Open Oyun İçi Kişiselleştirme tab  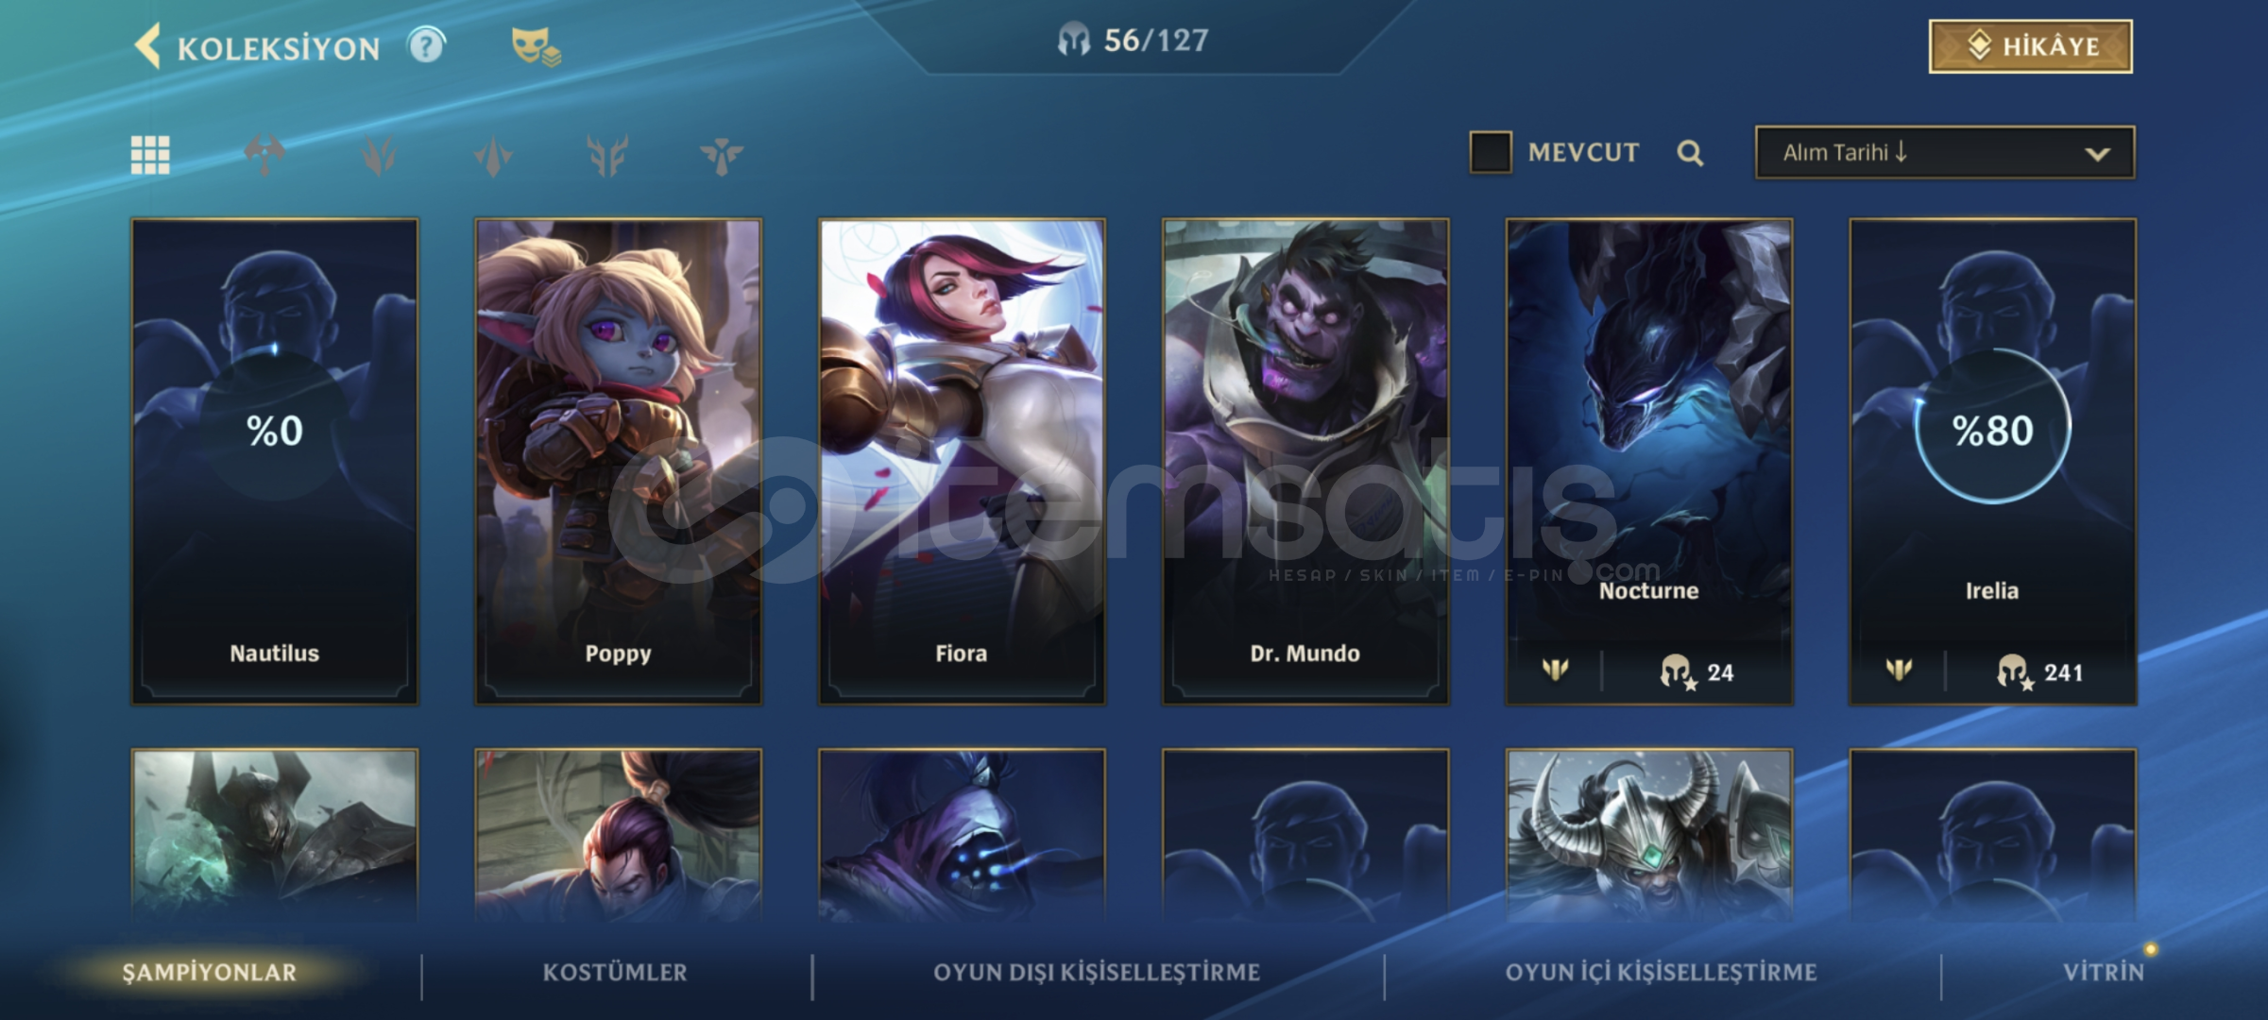click(x=1661, y=972)
